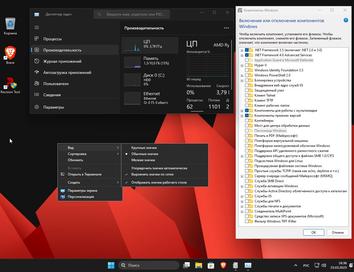Check the Служба SMB Direct checkbox
354x272 pixels.
[x=247, y=181]
